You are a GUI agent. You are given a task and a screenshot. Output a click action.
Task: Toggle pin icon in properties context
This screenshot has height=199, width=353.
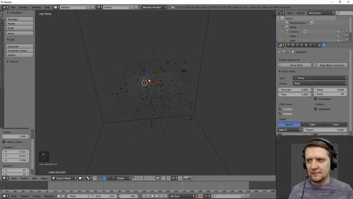point(280,52)
